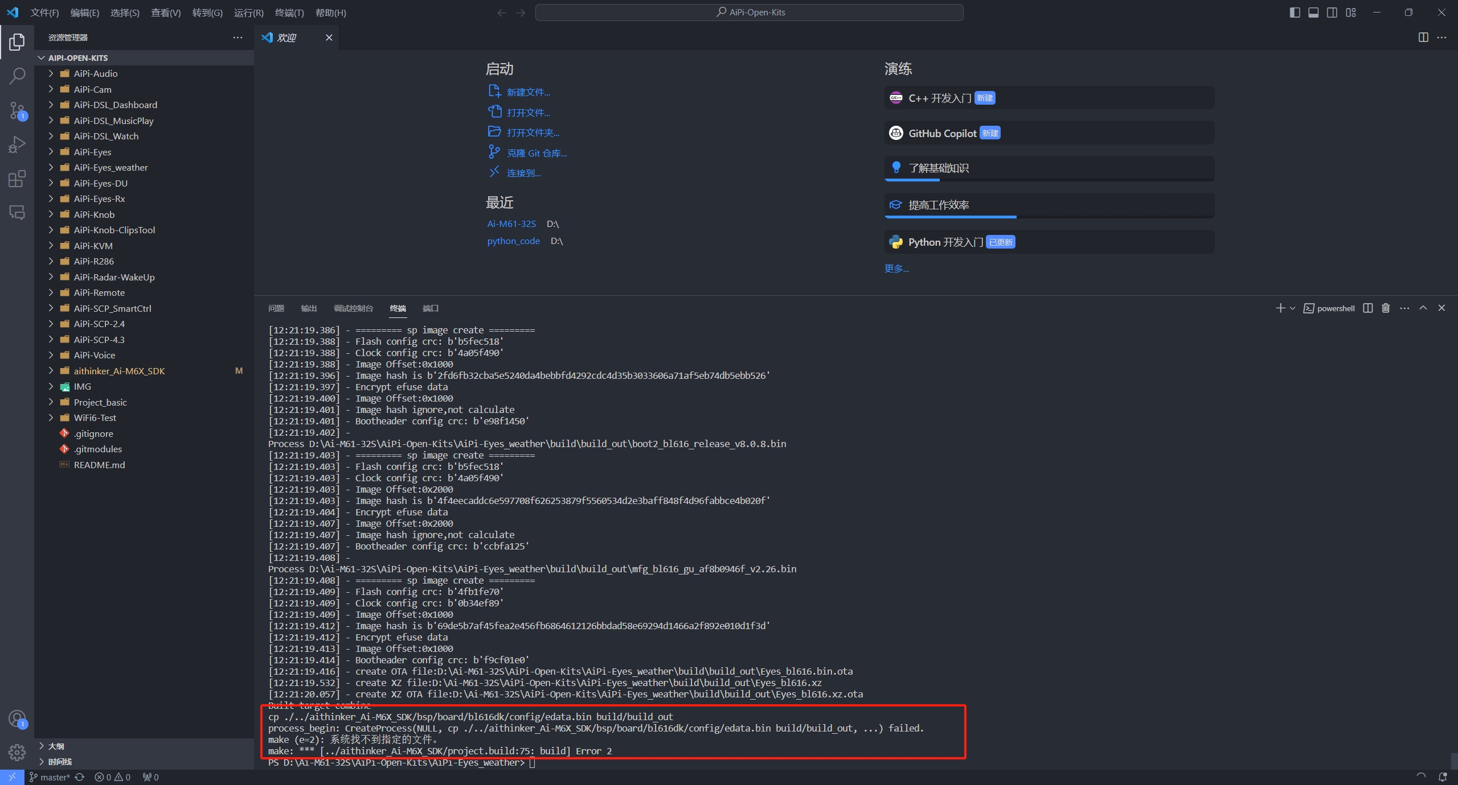The image size is (1458, 785).
Task: Open the Accounts icon in activity bar
Action: click(x=17, y=719)
